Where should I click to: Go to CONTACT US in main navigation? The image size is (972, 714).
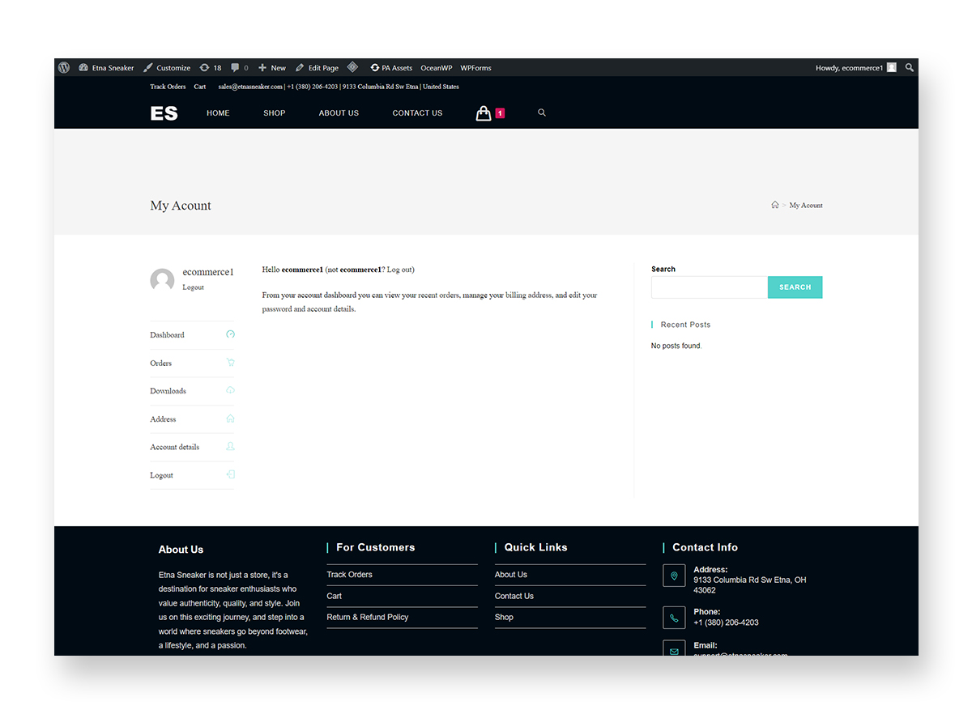click(x=417, y=113)
